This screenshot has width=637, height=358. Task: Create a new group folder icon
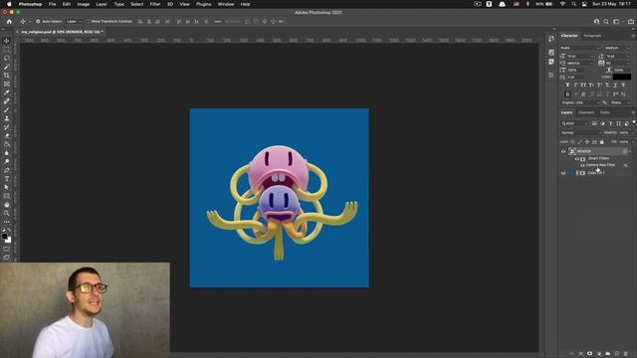(x=608, y=354)
